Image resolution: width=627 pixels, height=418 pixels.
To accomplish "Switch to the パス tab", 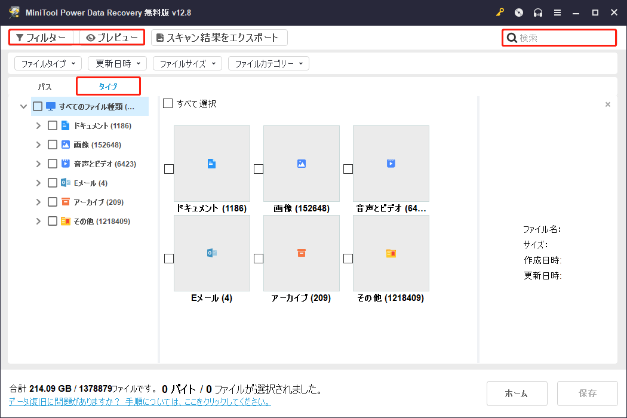I will [44, 86].
